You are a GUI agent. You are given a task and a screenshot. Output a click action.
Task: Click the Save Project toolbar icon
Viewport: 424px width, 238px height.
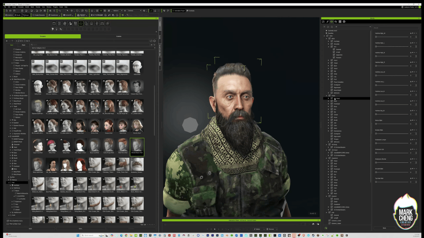(14, 11)
